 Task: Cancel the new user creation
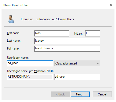102,94
